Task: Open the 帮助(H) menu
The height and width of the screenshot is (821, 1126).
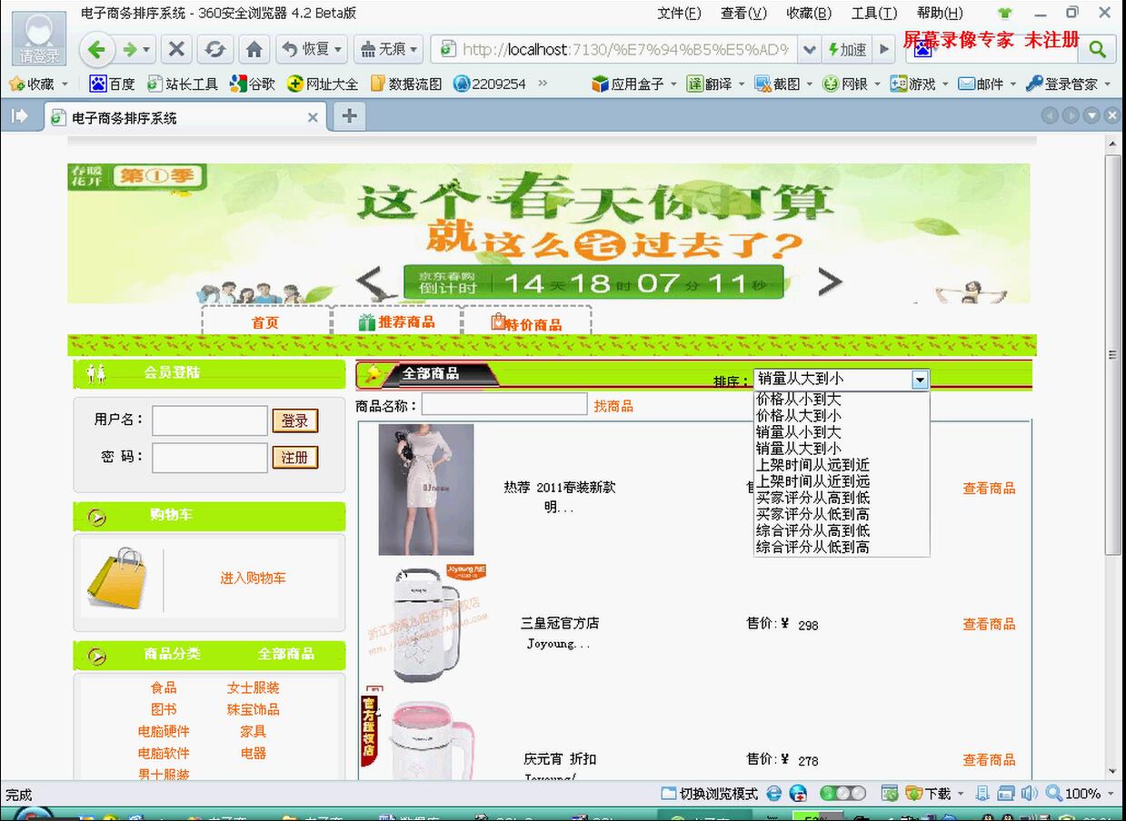Action: pos(940,13)
